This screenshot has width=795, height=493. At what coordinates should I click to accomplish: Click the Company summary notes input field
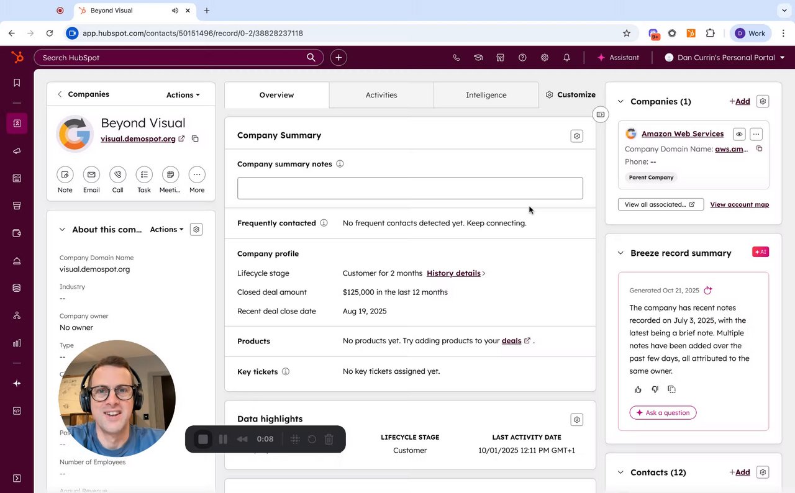pos(410,188)
